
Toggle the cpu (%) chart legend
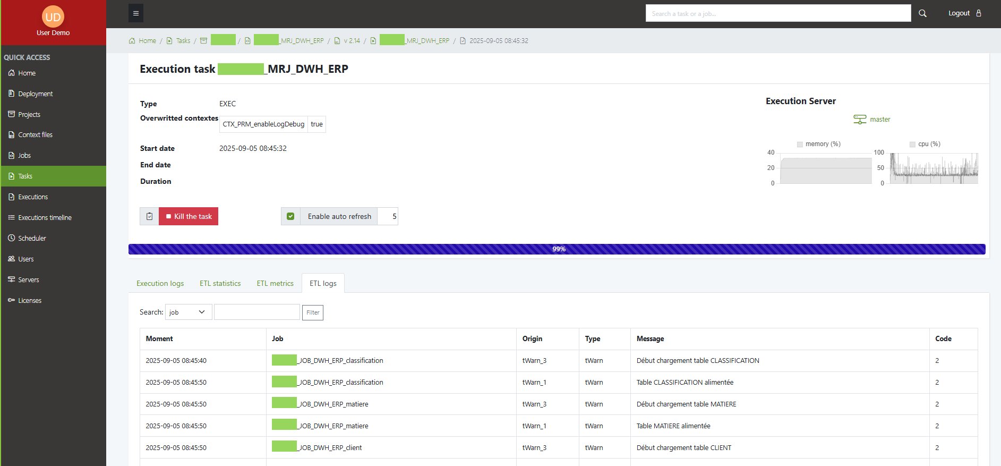pyautogui.click(x=925, y=144)
